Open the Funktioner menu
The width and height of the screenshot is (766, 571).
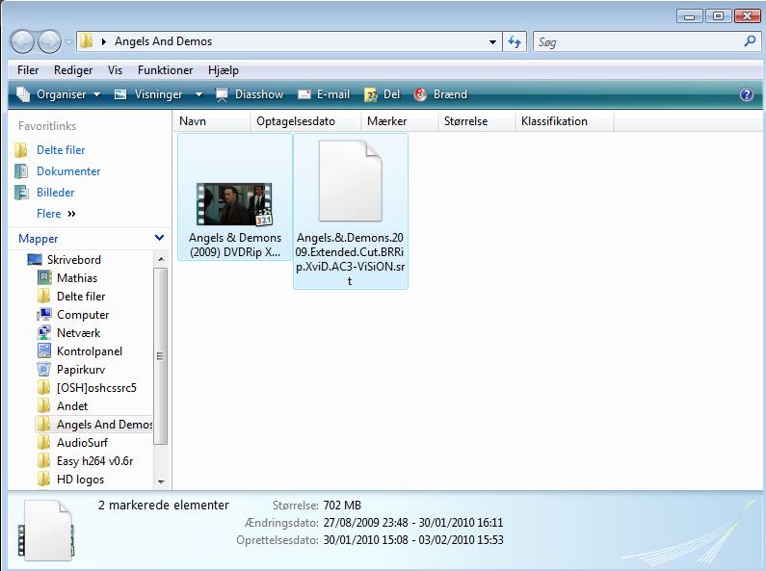click(165, 69)
